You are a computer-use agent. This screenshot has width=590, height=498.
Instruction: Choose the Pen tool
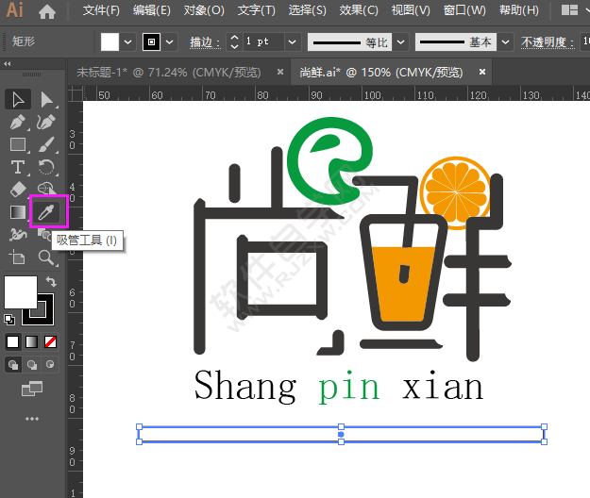coord(18,122)
